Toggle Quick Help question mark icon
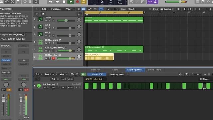 (12, 2)
